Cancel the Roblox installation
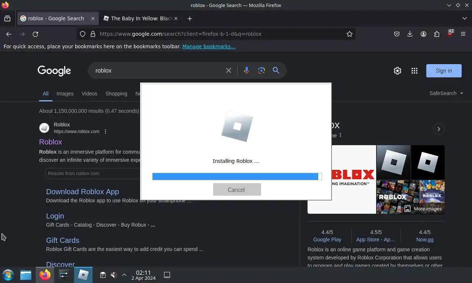 click(237, 189)
